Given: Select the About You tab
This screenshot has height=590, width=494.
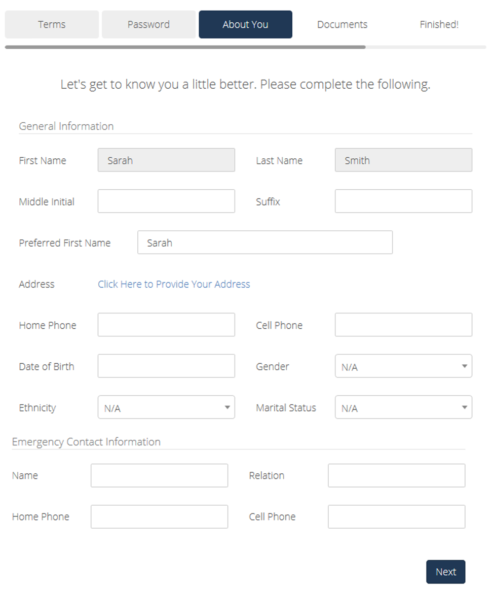Looking at the screenshot, I should 245,24.
